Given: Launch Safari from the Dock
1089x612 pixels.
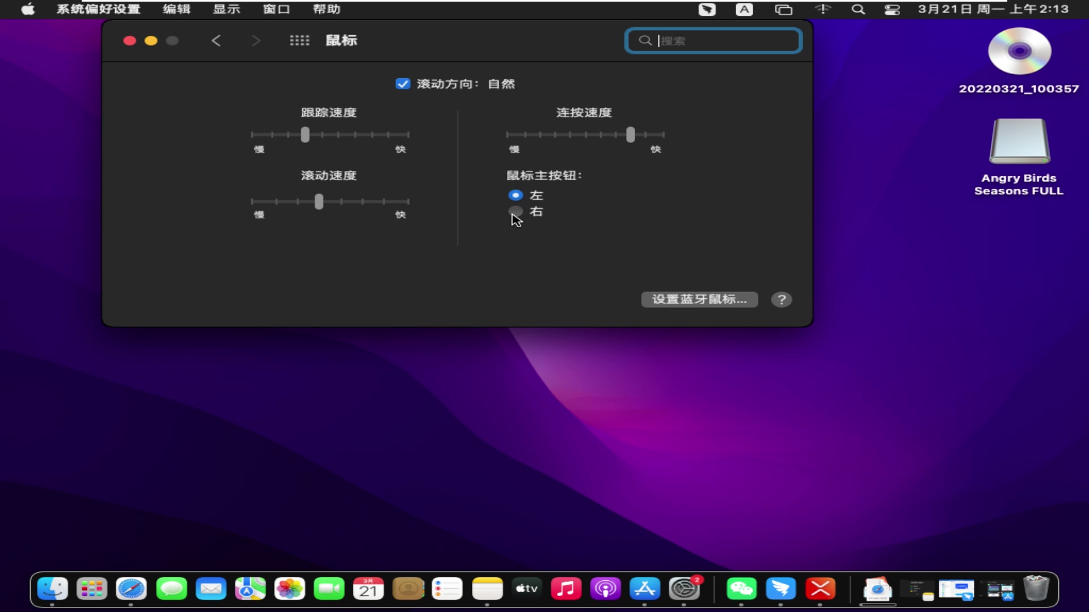Looking at the screenshot, I should (x=131, y=589).
